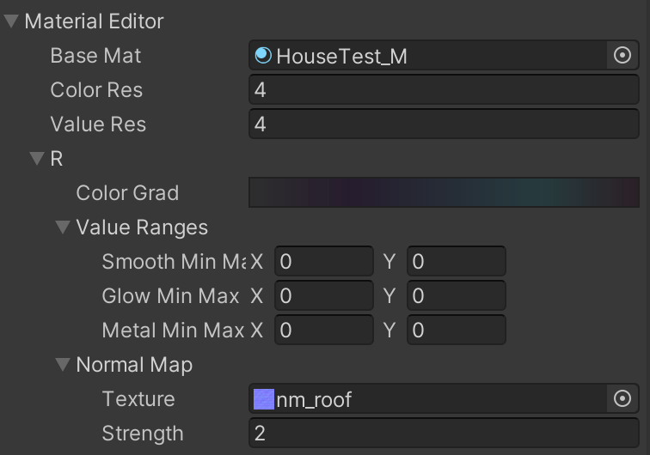Click the HouseTest_M material icon

point(264,56)
